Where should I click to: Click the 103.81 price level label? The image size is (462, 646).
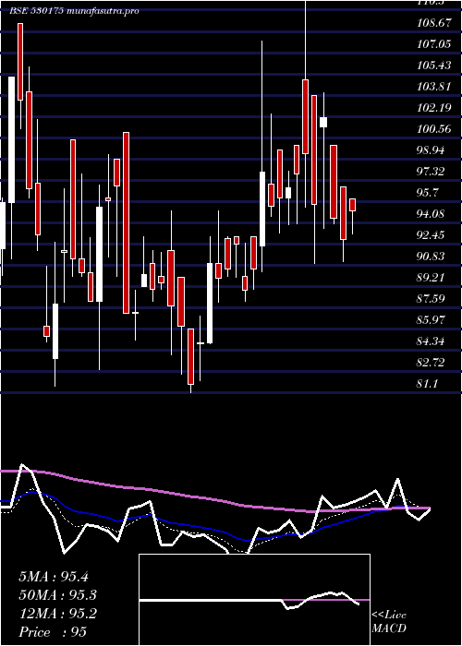433,87
